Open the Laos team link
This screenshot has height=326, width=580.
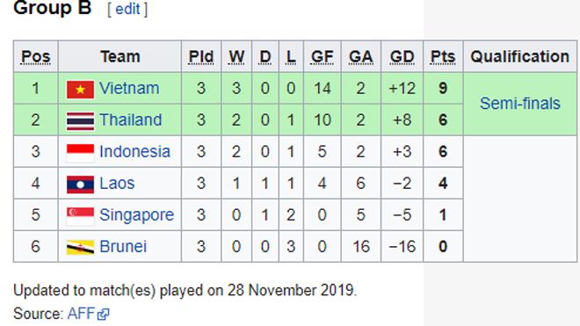coord(117,183)
